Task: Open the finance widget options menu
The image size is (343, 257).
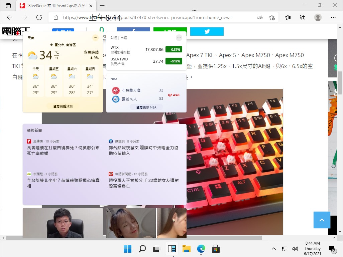Action: 179,37
